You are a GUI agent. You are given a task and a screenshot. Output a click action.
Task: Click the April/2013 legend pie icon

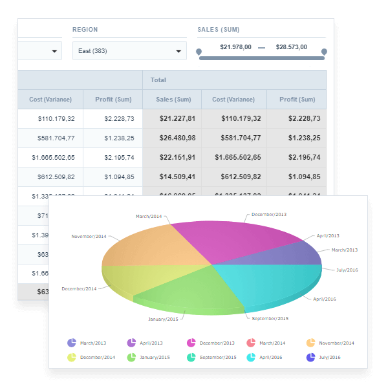click(131, 343)
